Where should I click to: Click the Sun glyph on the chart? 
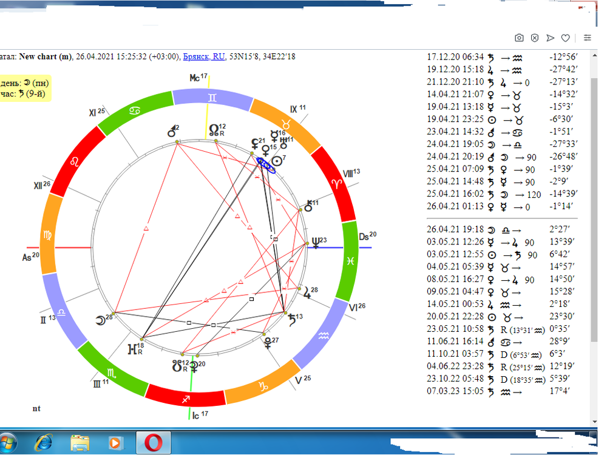point(276,161)
